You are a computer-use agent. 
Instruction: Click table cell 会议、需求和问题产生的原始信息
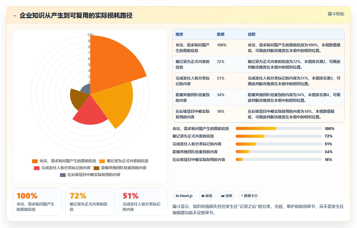point(193,48)
